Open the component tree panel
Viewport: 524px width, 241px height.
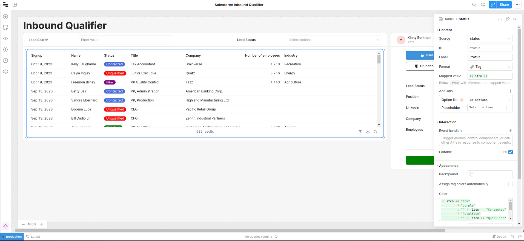point(5,28)
